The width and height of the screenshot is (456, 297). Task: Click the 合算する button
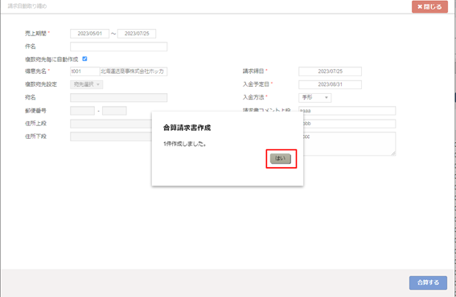(x=428, y=283)
